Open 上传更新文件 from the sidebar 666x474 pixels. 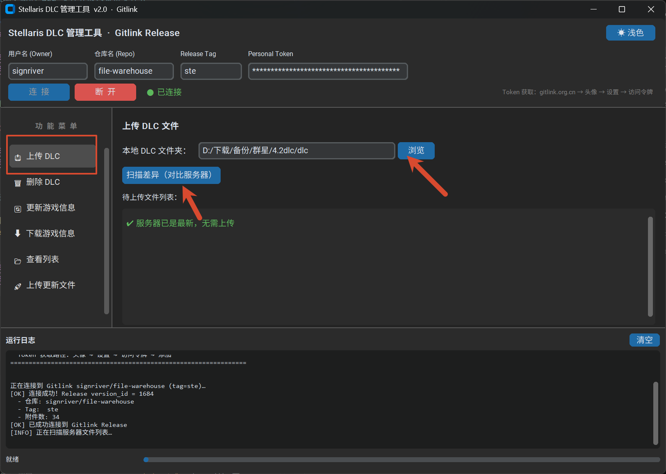tap(52, 285)
